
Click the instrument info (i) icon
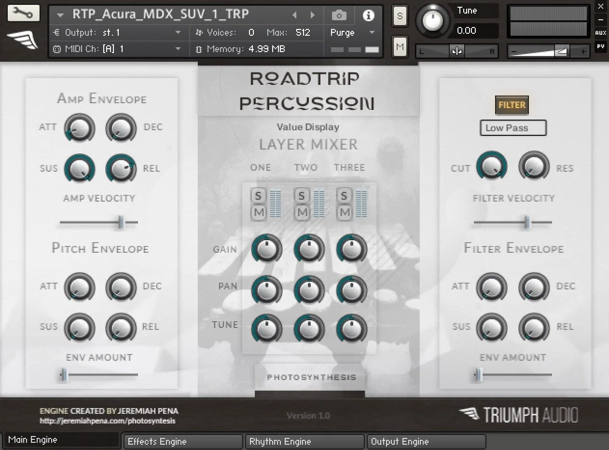pyautogui.click(x=369, y=15)
